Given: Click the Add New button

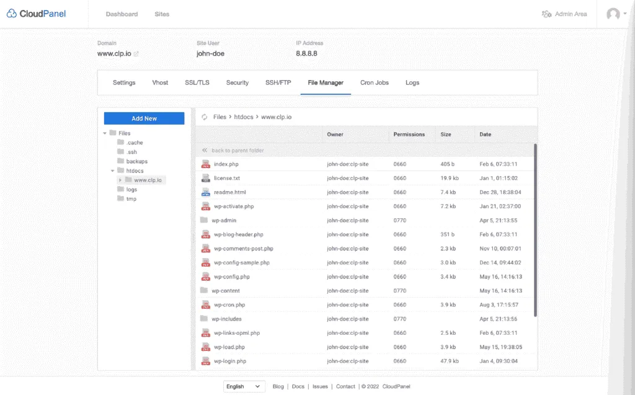Looking at the screenshot, I should (x=144, y=118).
